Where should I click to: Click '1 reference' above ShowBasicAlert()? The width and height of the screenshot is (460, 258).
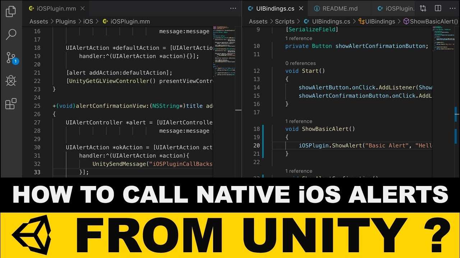point(299,121)
